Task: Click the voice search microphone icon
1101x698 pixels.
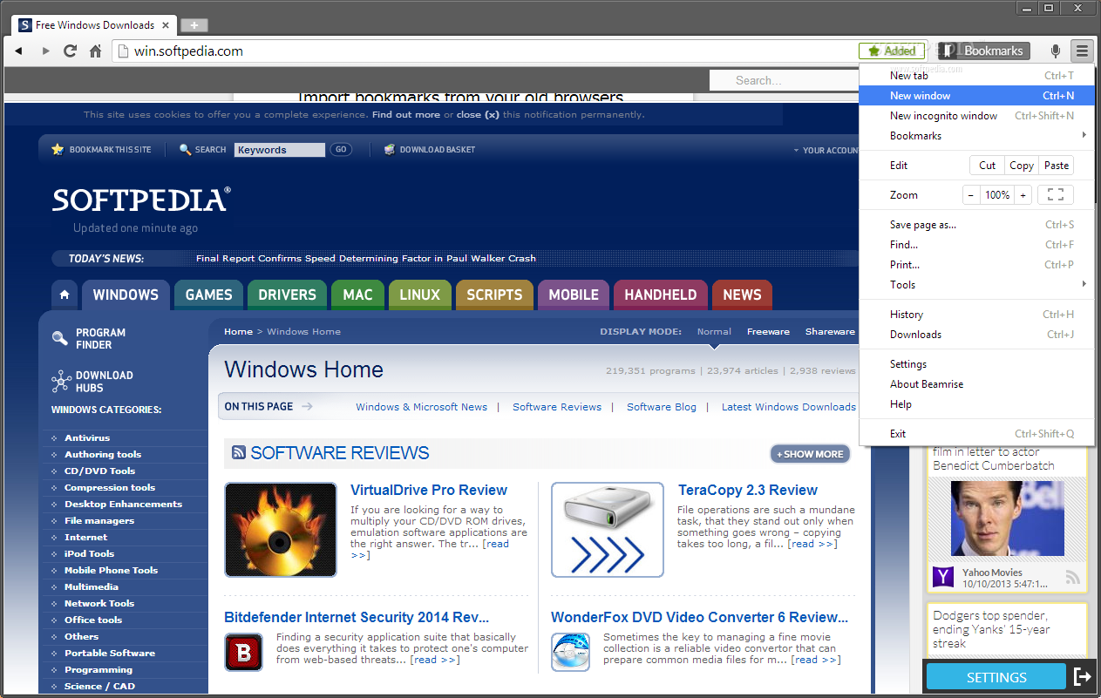Action: click(1056, 51)
